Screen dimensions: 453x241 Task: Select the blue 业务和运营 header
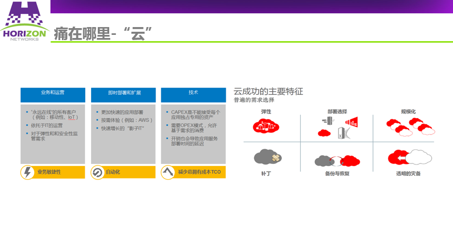click(53, 94)
